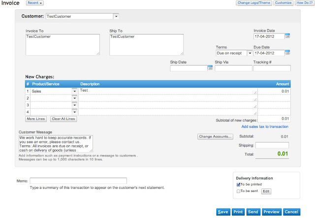Save the invoice
315x218 pixels.
223,212
